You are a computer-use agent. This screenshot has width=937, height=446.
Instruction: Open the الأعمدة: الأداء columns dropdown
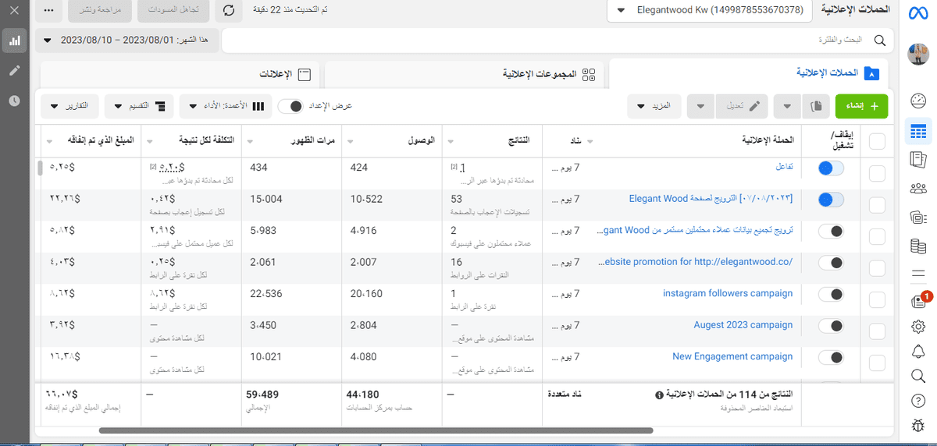pos(225,106)
